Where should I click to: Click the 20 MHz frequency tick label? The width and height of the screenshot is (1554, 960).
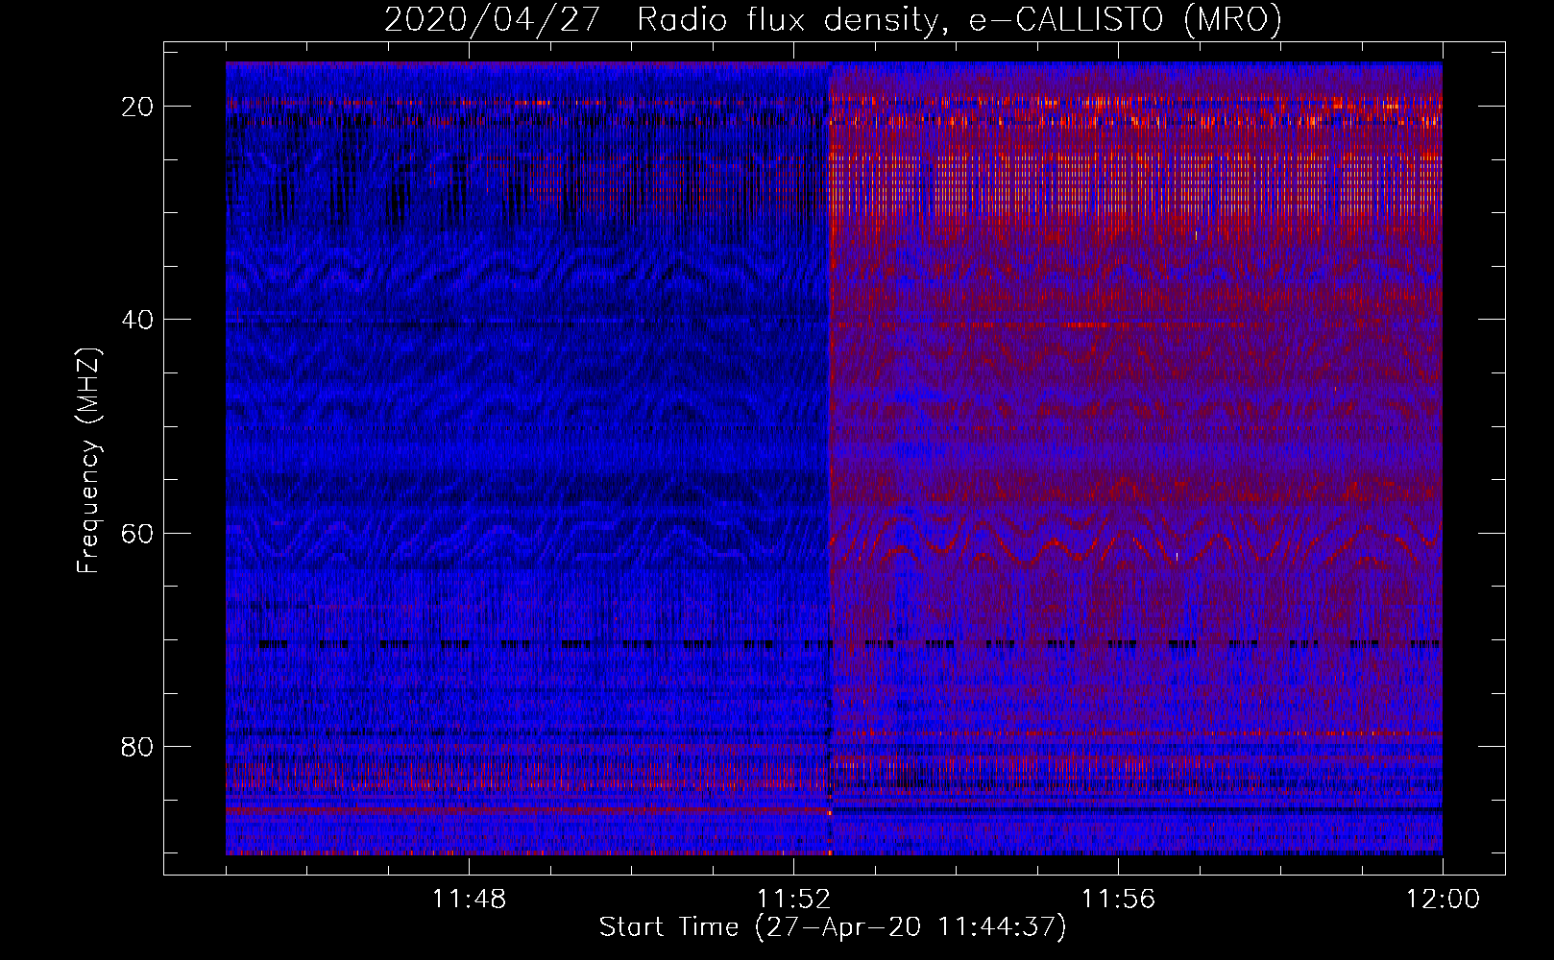click(137, 107)
